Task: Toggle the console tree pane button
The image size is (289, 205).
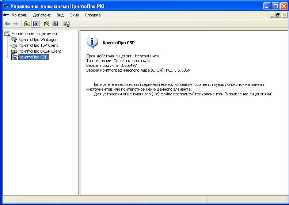Action: pyautogui.click(x=35, y=24)
